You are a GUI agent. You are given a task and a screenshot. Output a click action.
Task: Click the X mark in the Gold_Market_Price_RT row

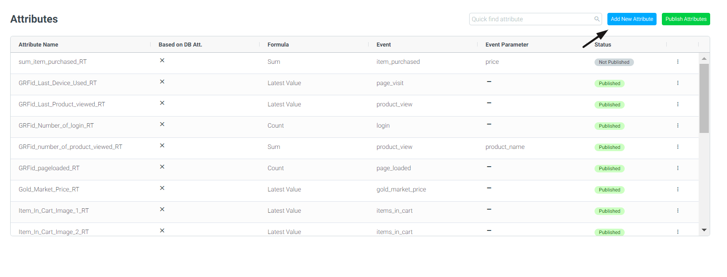[162, 188]
